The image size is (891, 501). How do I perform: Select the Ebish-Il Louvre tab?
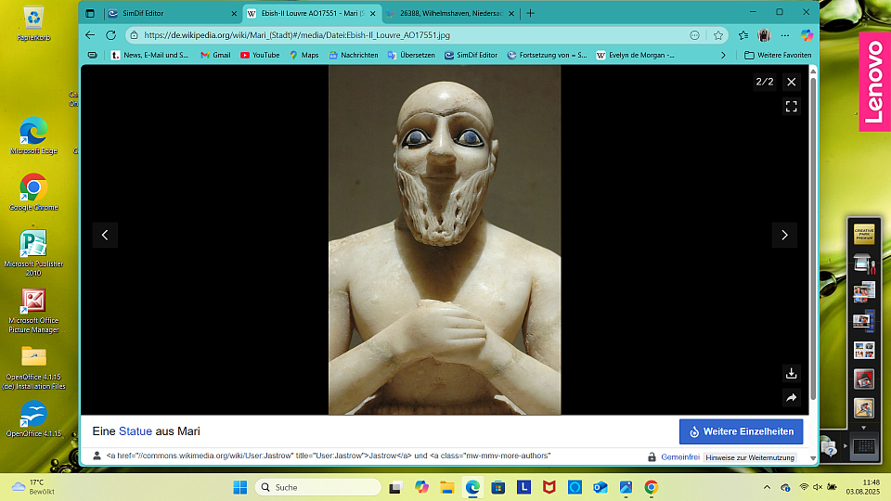[x=312, y=13]
